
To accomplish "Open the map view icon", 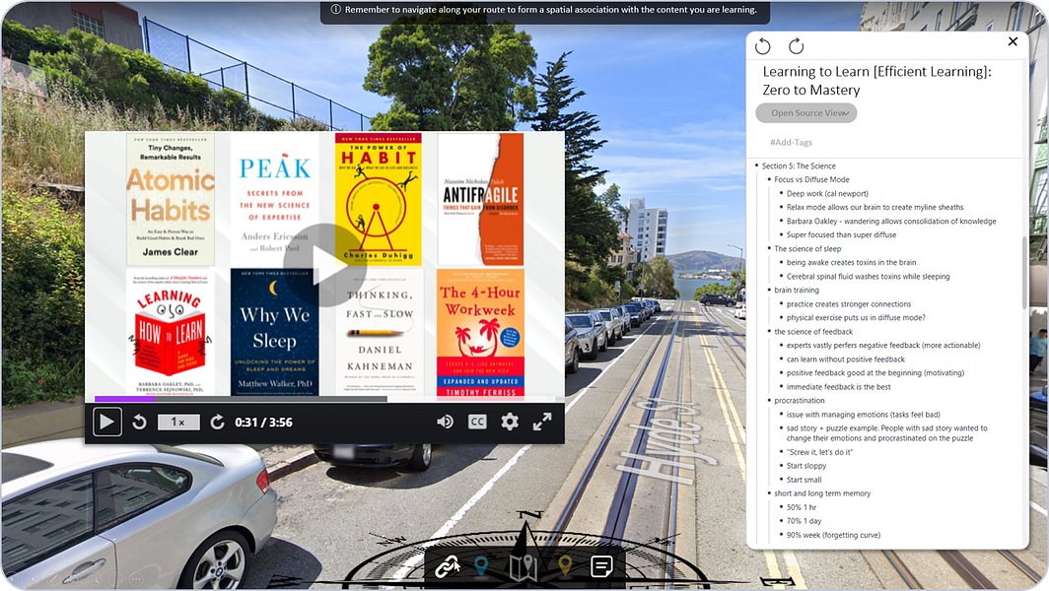I will tap(523, 565).
